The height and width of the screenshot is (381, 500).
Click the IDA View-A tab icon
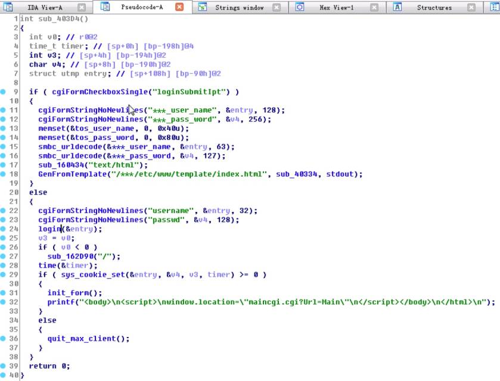8,7
